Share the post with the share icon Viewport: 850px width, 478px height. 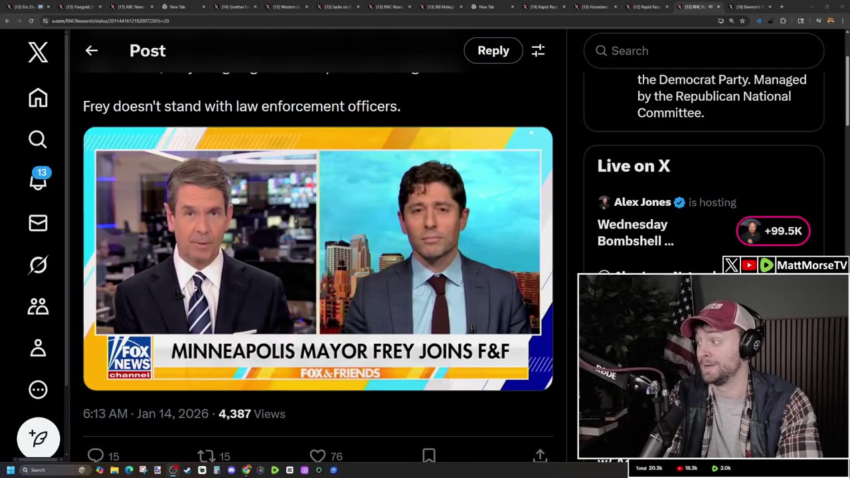pyautogui.click(x=540, y=455)
